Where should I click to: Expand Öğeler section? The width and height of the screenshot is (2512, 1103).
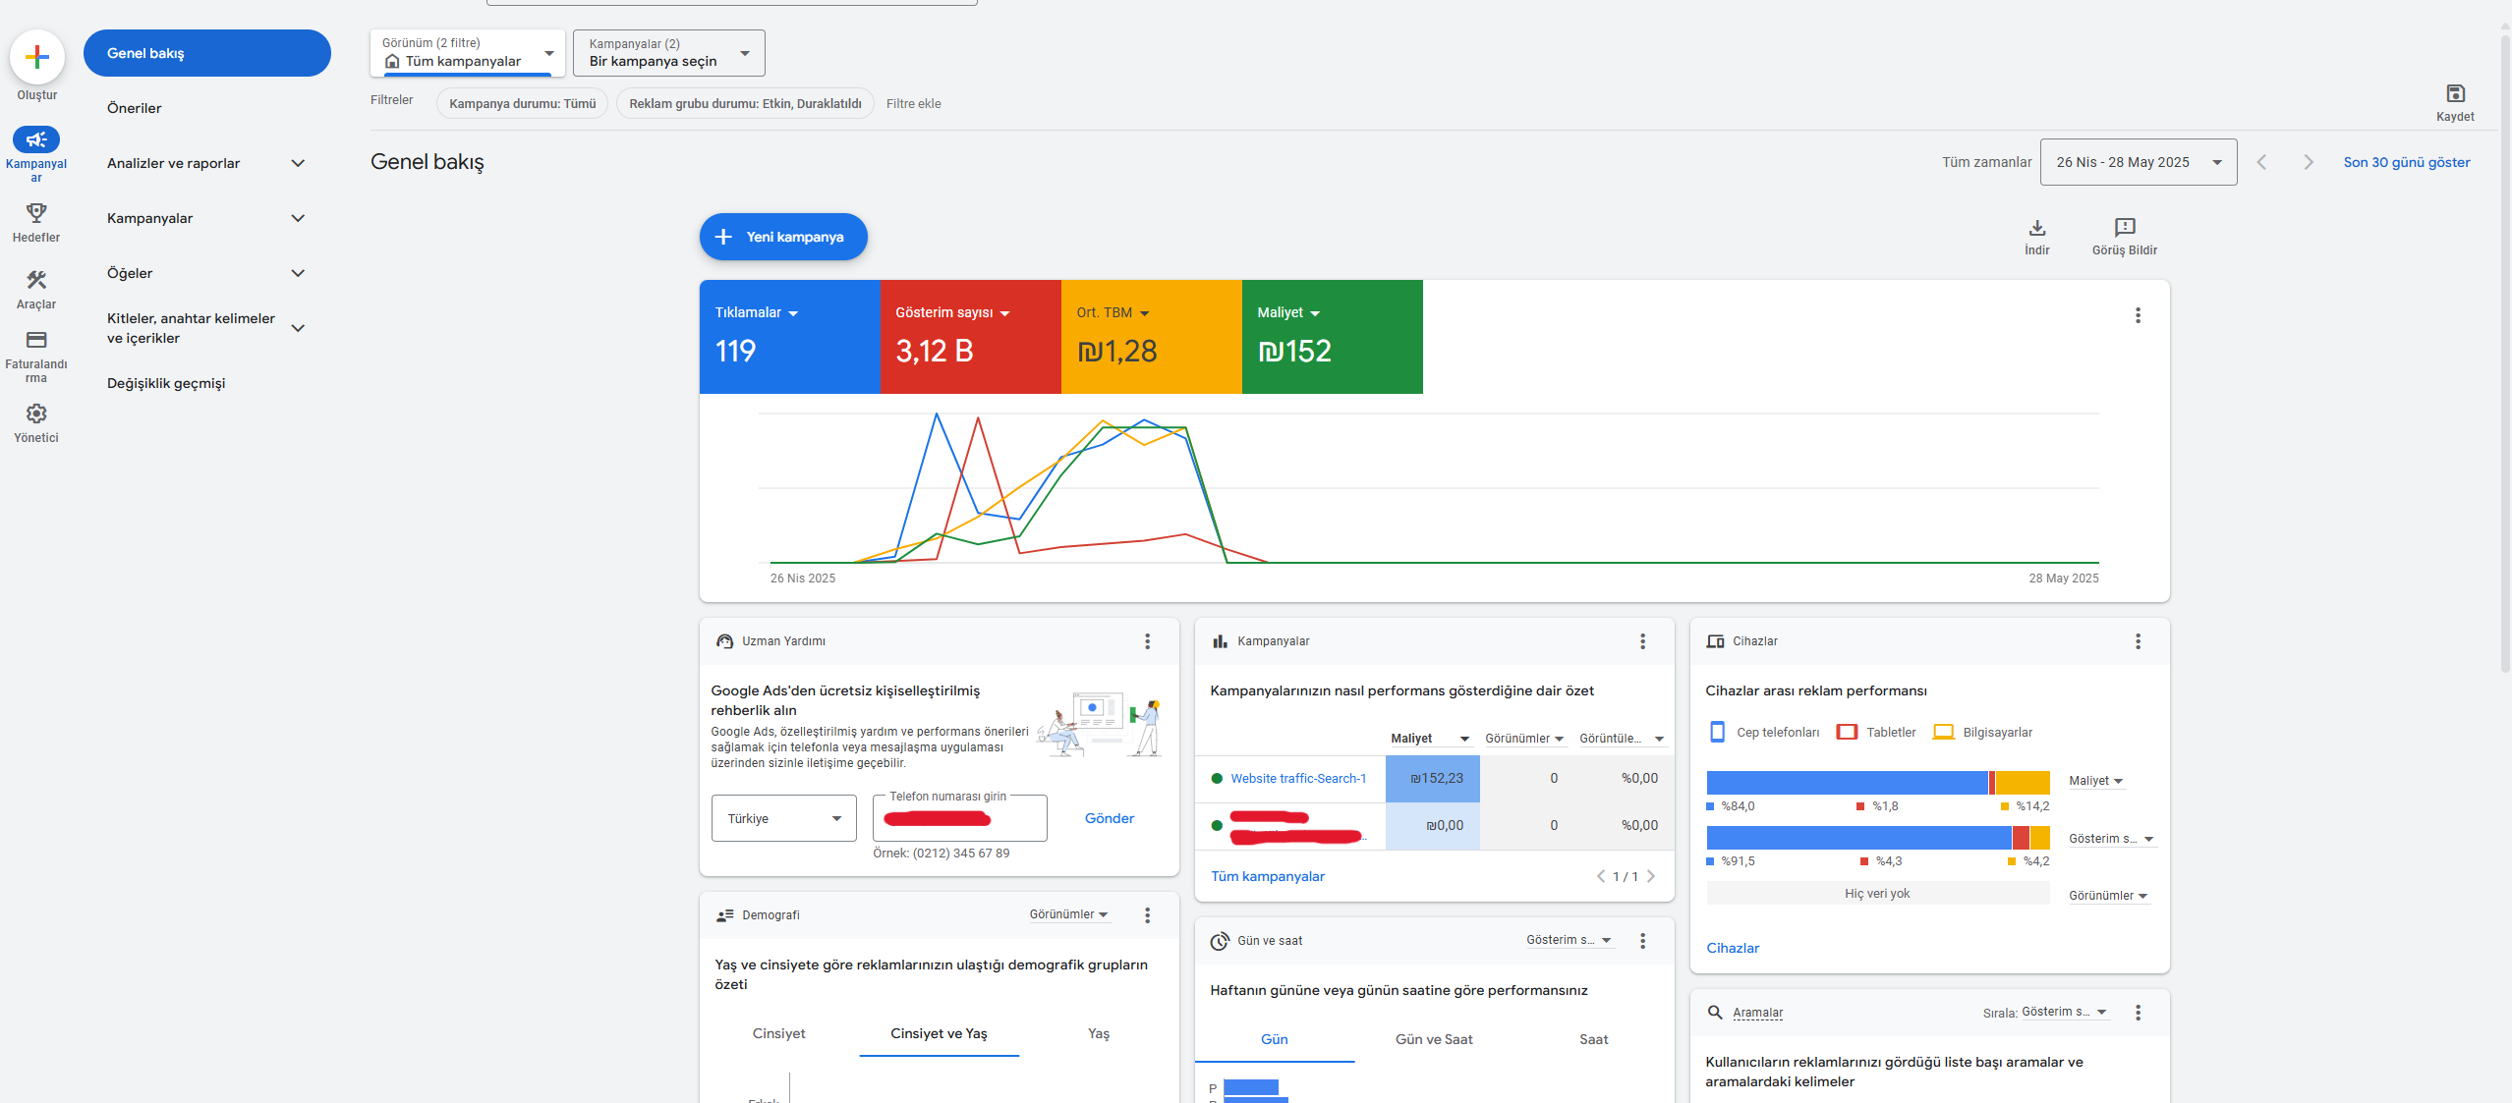pos(298,273)
